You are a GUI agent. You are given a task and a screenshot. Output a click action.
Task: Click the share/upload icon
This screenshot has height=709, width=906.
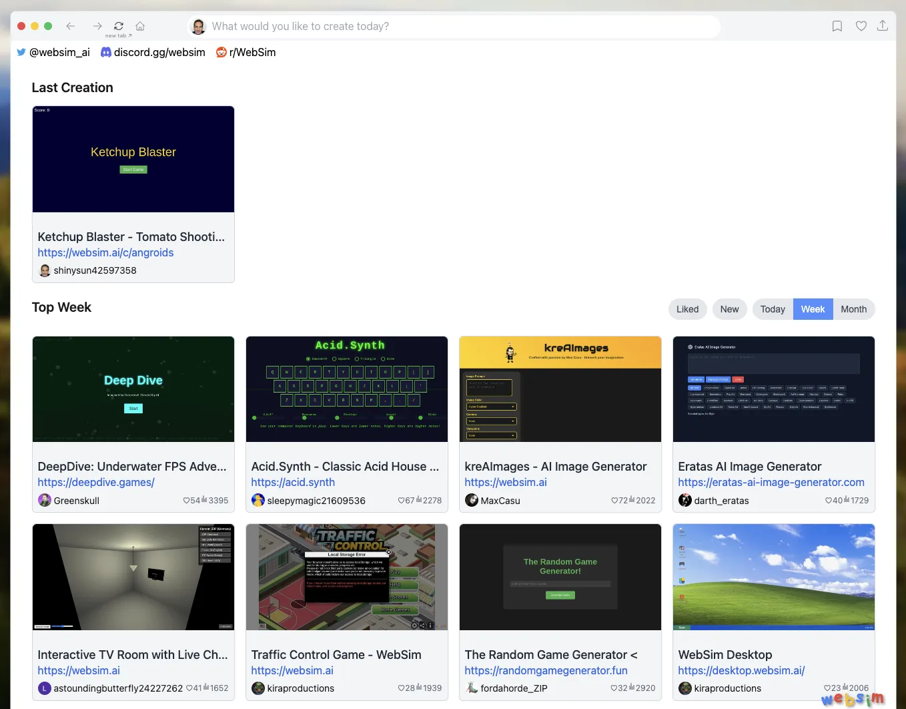[x=883, y=26]
